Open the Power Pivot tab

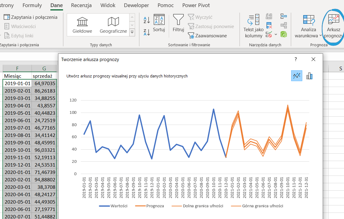pyautogui.click(x=196, y=5)
